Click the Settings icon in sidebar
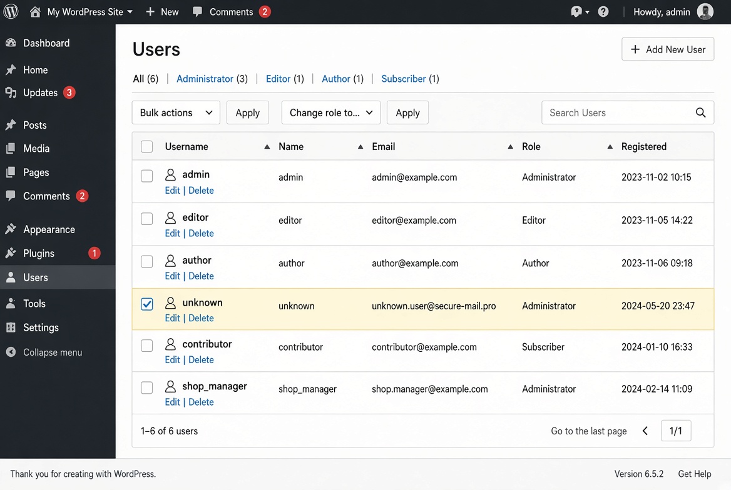Image resolution: width=731 pixels, height=490 pixels. click(x=11, y=327)
